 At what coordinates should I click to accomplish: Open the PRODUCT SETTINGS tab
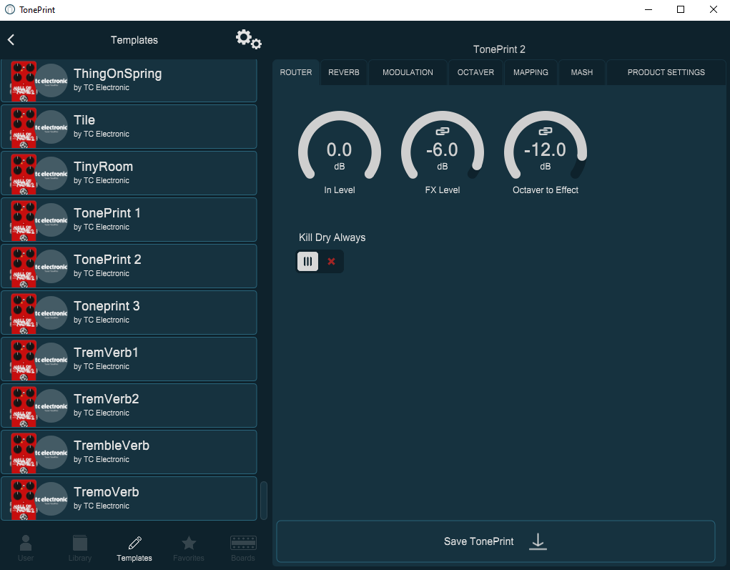tap(666, 72)
